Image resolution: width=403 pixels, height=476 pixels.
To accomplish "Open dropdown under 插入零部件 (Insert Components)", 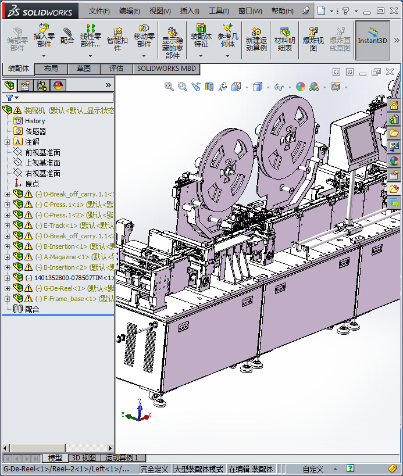I will pyautogui.click(x=44, y=56).
